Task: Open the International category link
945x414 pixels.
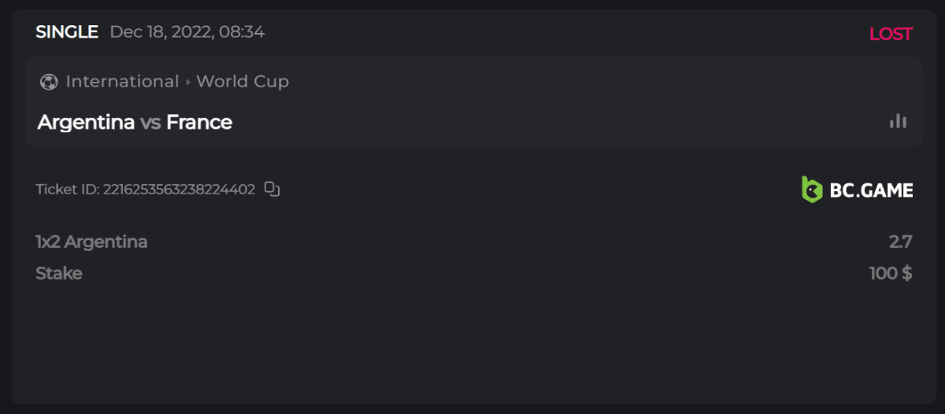Action: pos(122,82)
